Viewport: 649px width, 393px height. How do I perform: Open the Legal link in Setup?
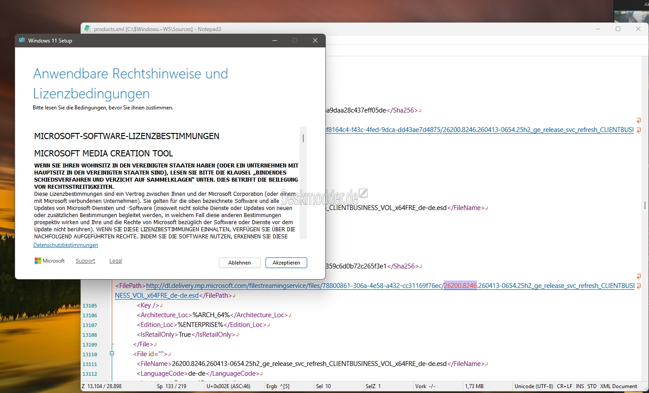coord(116,261)
